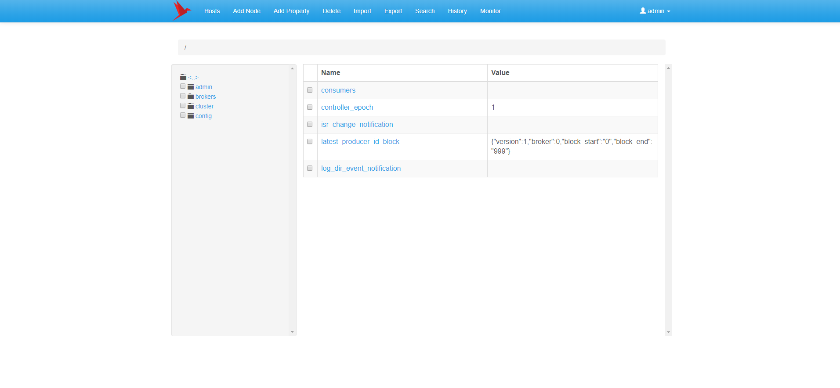This screenshot has width=840, height=388.
Task: Check the config folder checkbox
Action: point(183,115)
